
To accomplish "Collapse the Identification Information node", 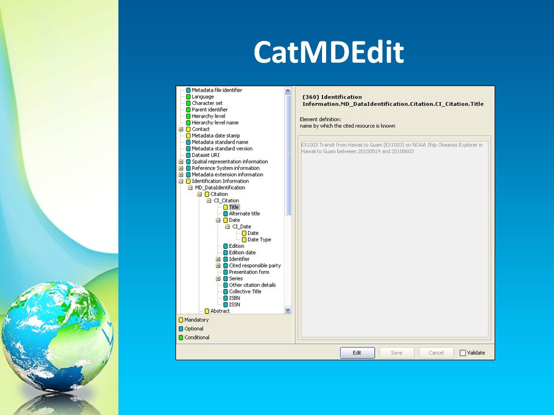I will point(181,182).
